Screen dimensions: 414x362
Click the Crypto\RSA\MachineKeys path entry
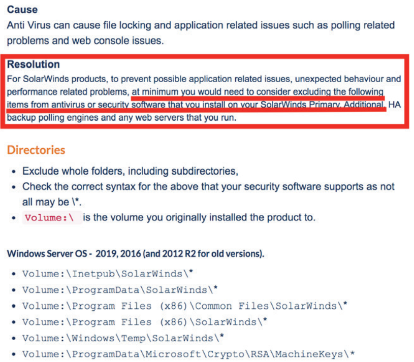coord(188,354)
